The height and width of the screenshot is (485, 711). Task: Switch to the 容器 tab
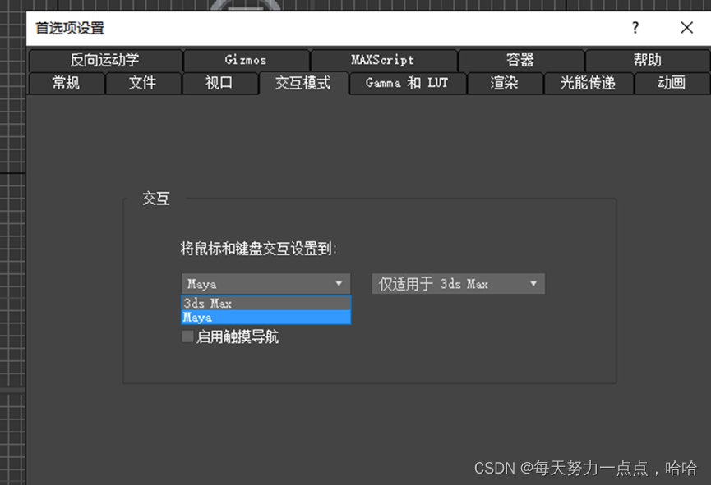(521, 60)
